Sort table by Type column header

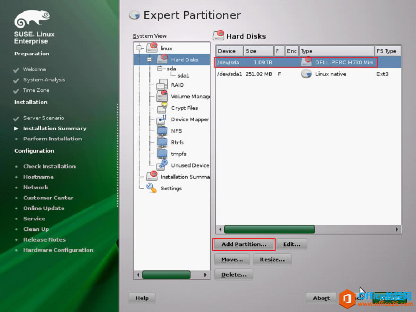pyautogui.click(x=337, y=51)
